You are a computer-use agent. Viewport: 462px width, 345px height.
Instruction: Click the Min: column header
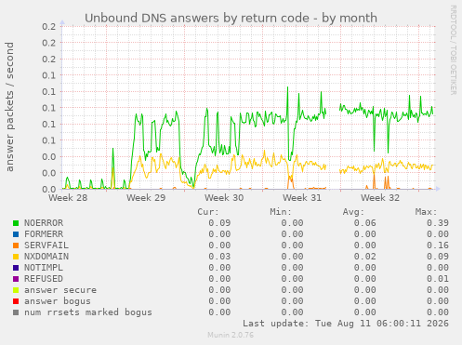[281, 212]
